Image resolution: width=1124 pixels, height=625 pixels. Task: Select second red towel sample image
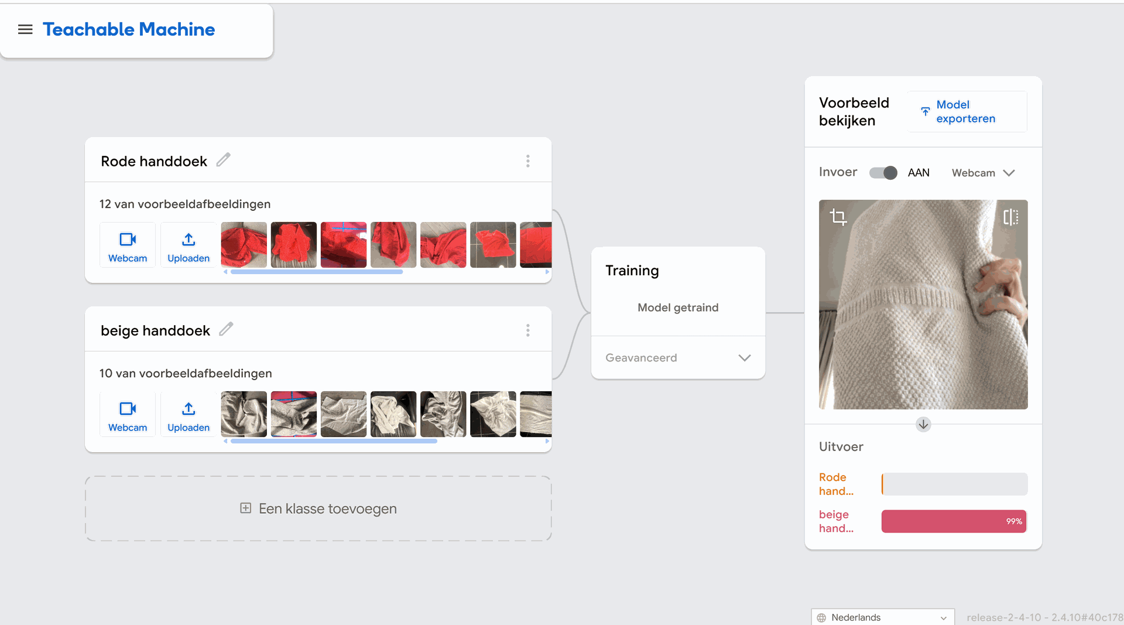294,245
